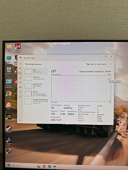Open the Startup apps page in Task Manager
The height and width of the screenshot is (170, 128).
point(20,83)
